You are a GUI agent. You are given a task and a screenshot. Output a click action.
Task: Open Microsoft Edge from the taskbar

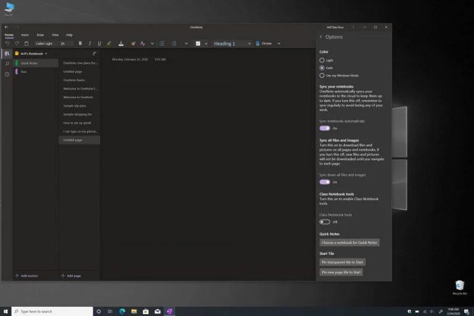122,312
